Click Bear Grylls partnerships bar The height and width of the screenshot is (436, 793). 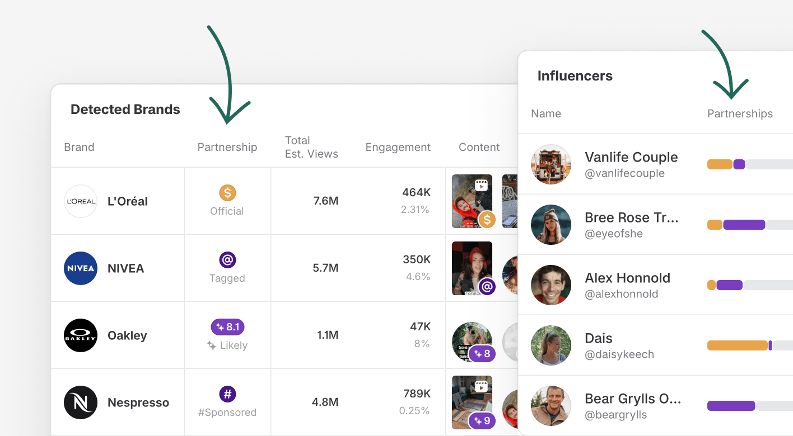point(750,406)
